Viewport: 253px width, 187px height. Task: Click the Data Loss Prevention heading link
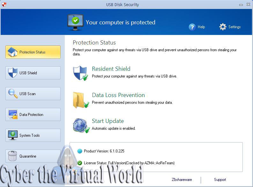tap(118, 95)
